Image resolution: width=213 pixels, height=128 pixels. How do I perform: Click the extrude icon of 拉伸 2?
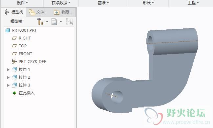click(x=14, y=77)
